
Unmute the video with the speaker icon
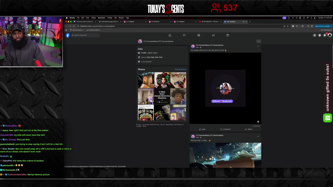[258, 122]
